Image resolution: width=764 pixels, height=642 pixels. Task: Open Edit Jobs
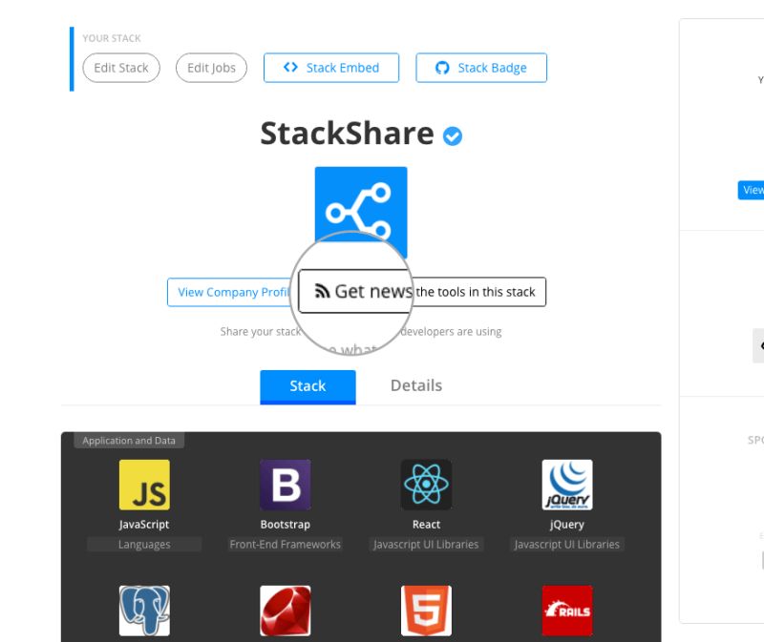210,68
